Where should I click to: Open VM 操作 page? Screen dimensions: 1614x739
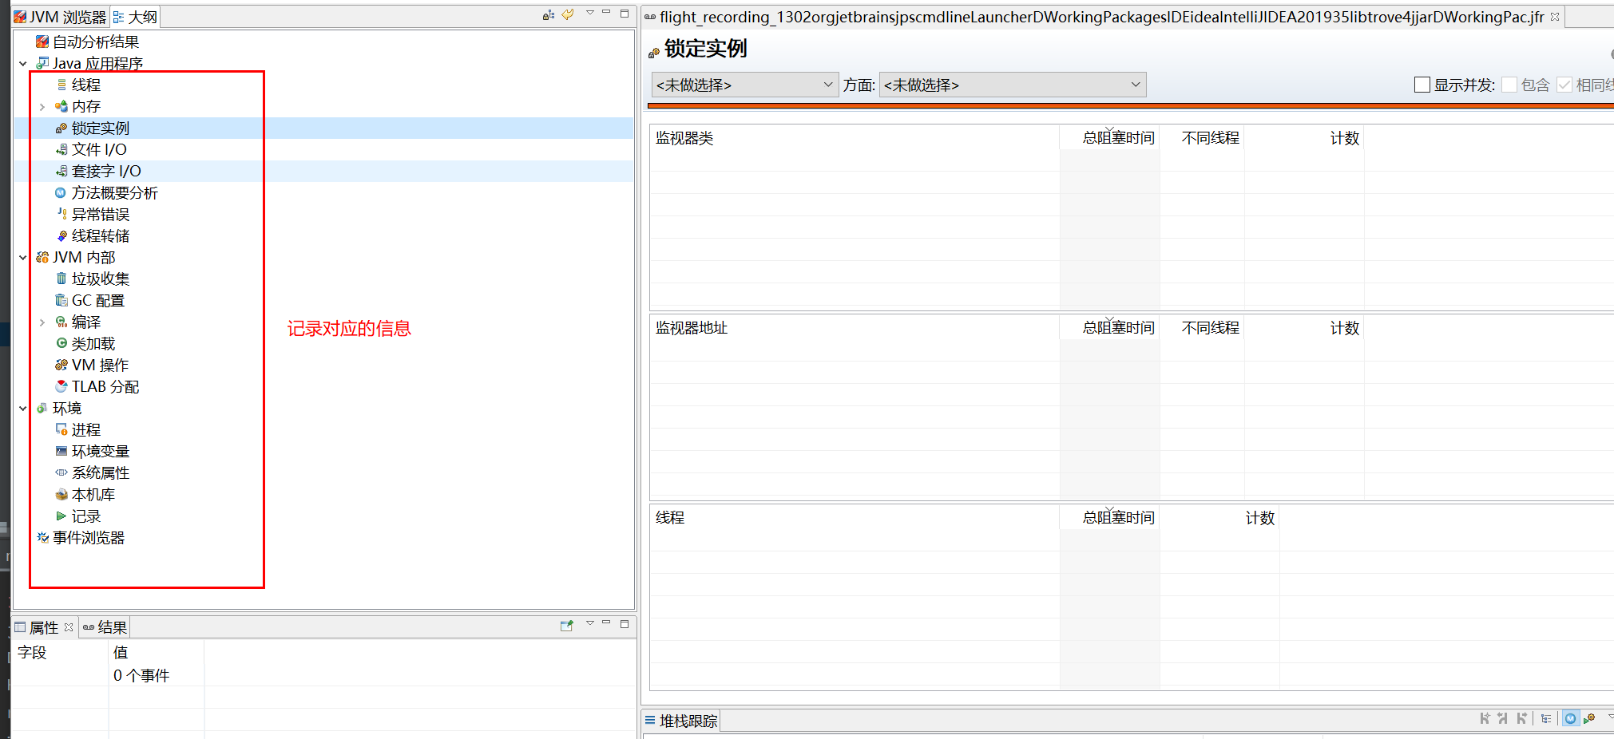(100, 365)
